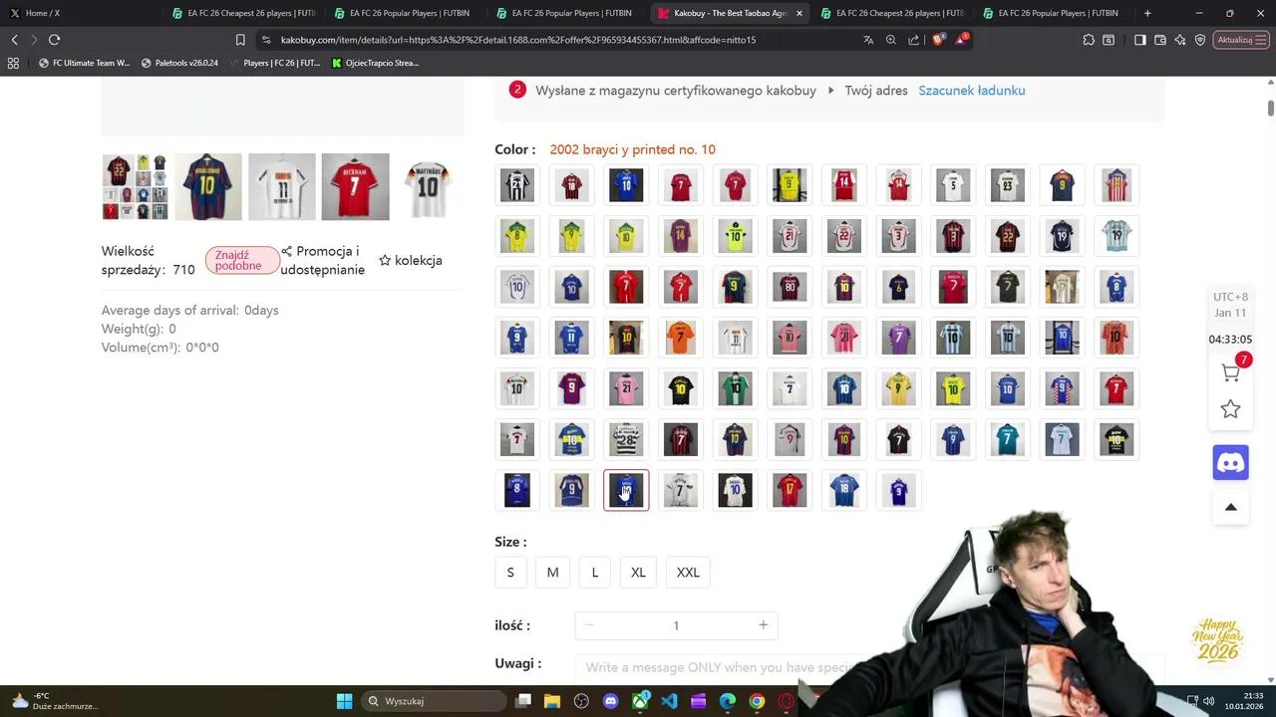Open the bookmarks bar apps grid icon
The height and width of the screenshot is (717, 1276).
(13, 63)
